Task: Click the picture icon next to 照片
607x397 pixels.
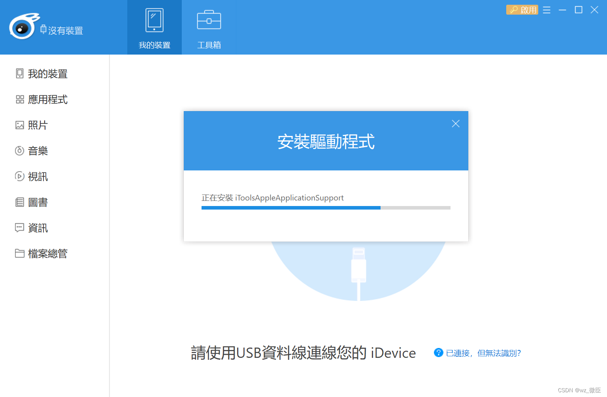Action: tap(20, 125)
